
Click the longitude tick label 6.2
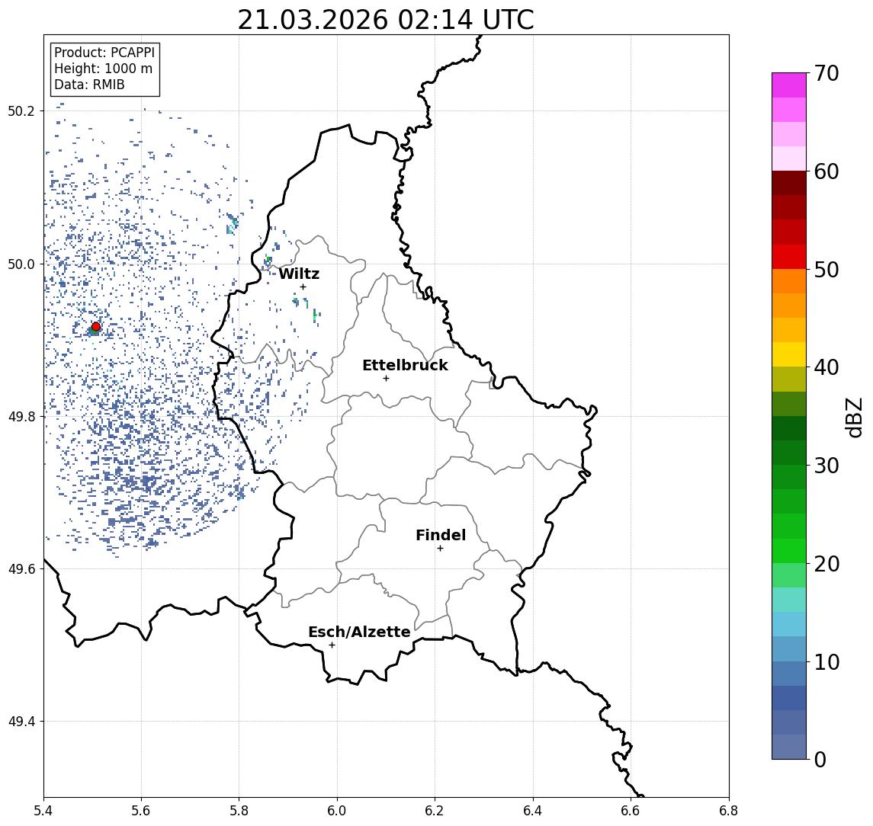click(x=435, y=810)
